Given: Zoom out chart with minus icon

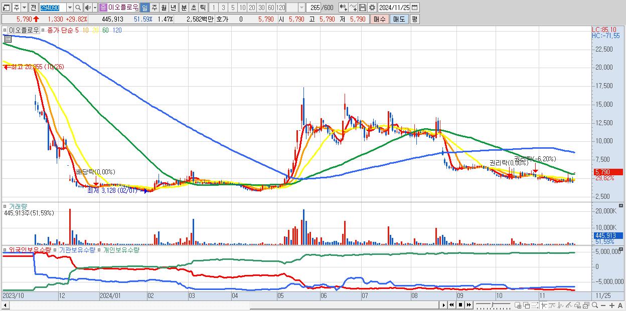Looking at the screenshot, I should [x=603, y=305].
